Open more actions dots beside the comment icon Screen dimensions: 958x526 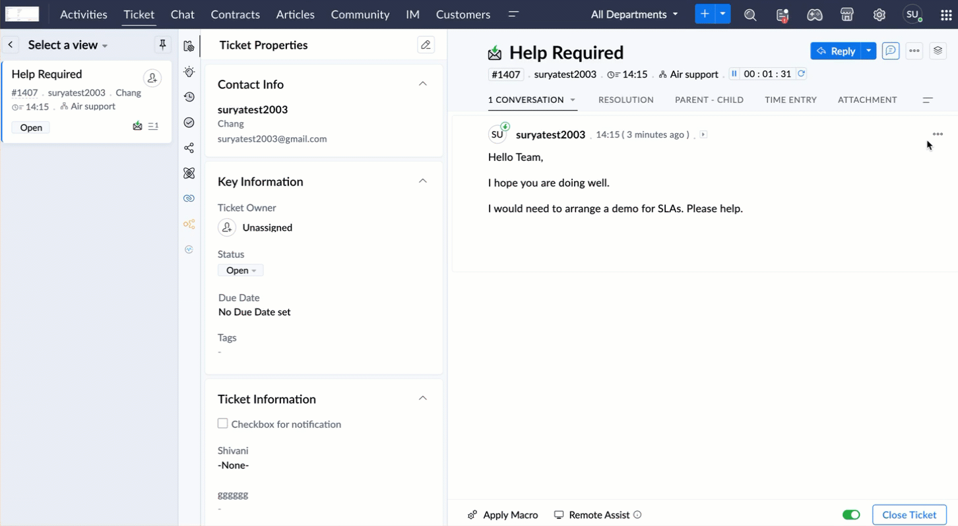914,51
